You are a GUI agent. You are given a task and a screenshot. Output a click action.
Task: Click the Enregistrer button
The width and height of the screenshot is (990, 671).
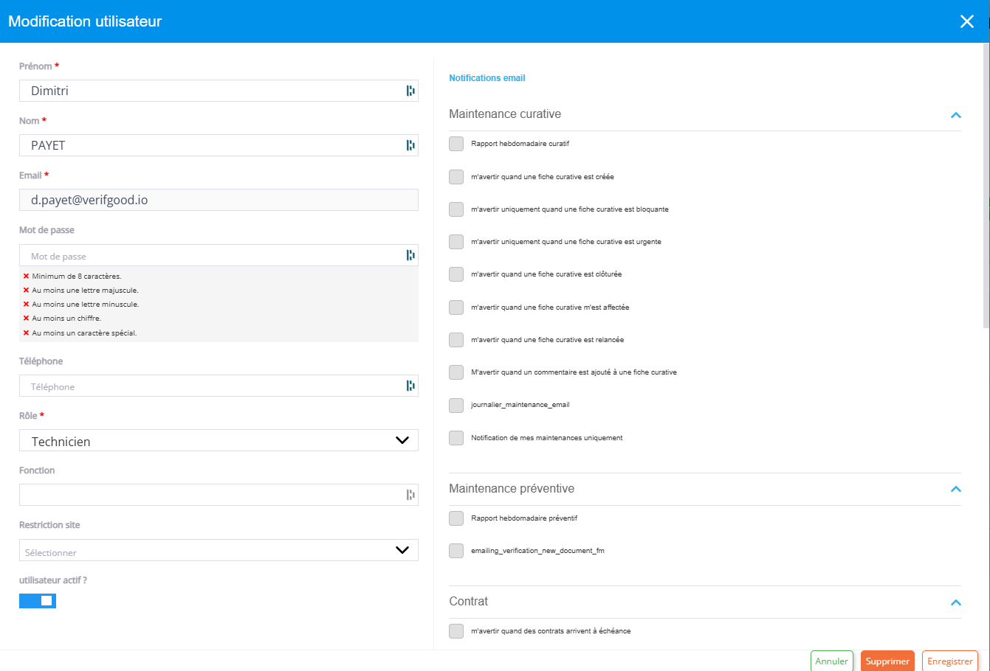(x=949, y=661)
